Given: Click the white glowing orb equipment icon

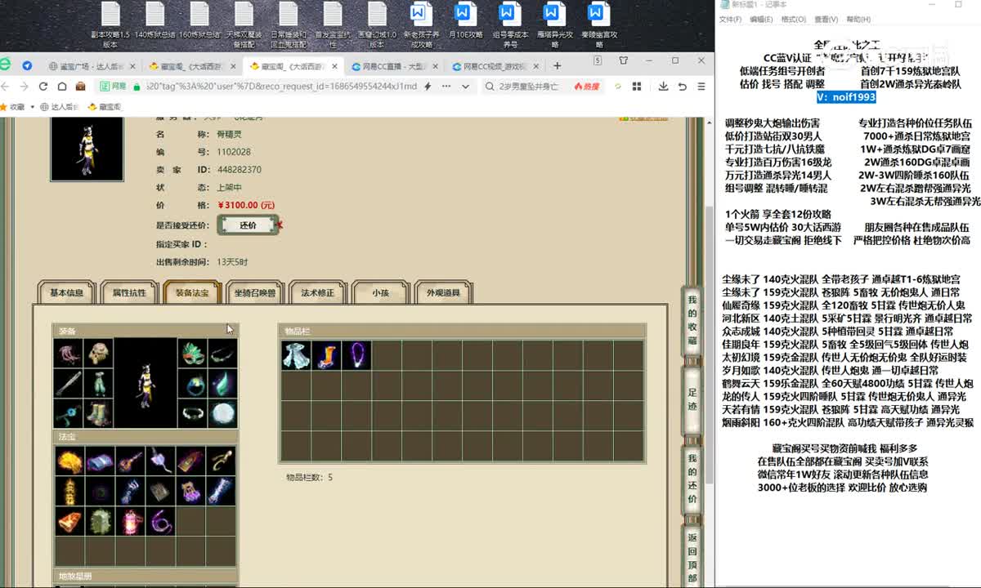Looking at the screenshot, I should pos(222,413).
